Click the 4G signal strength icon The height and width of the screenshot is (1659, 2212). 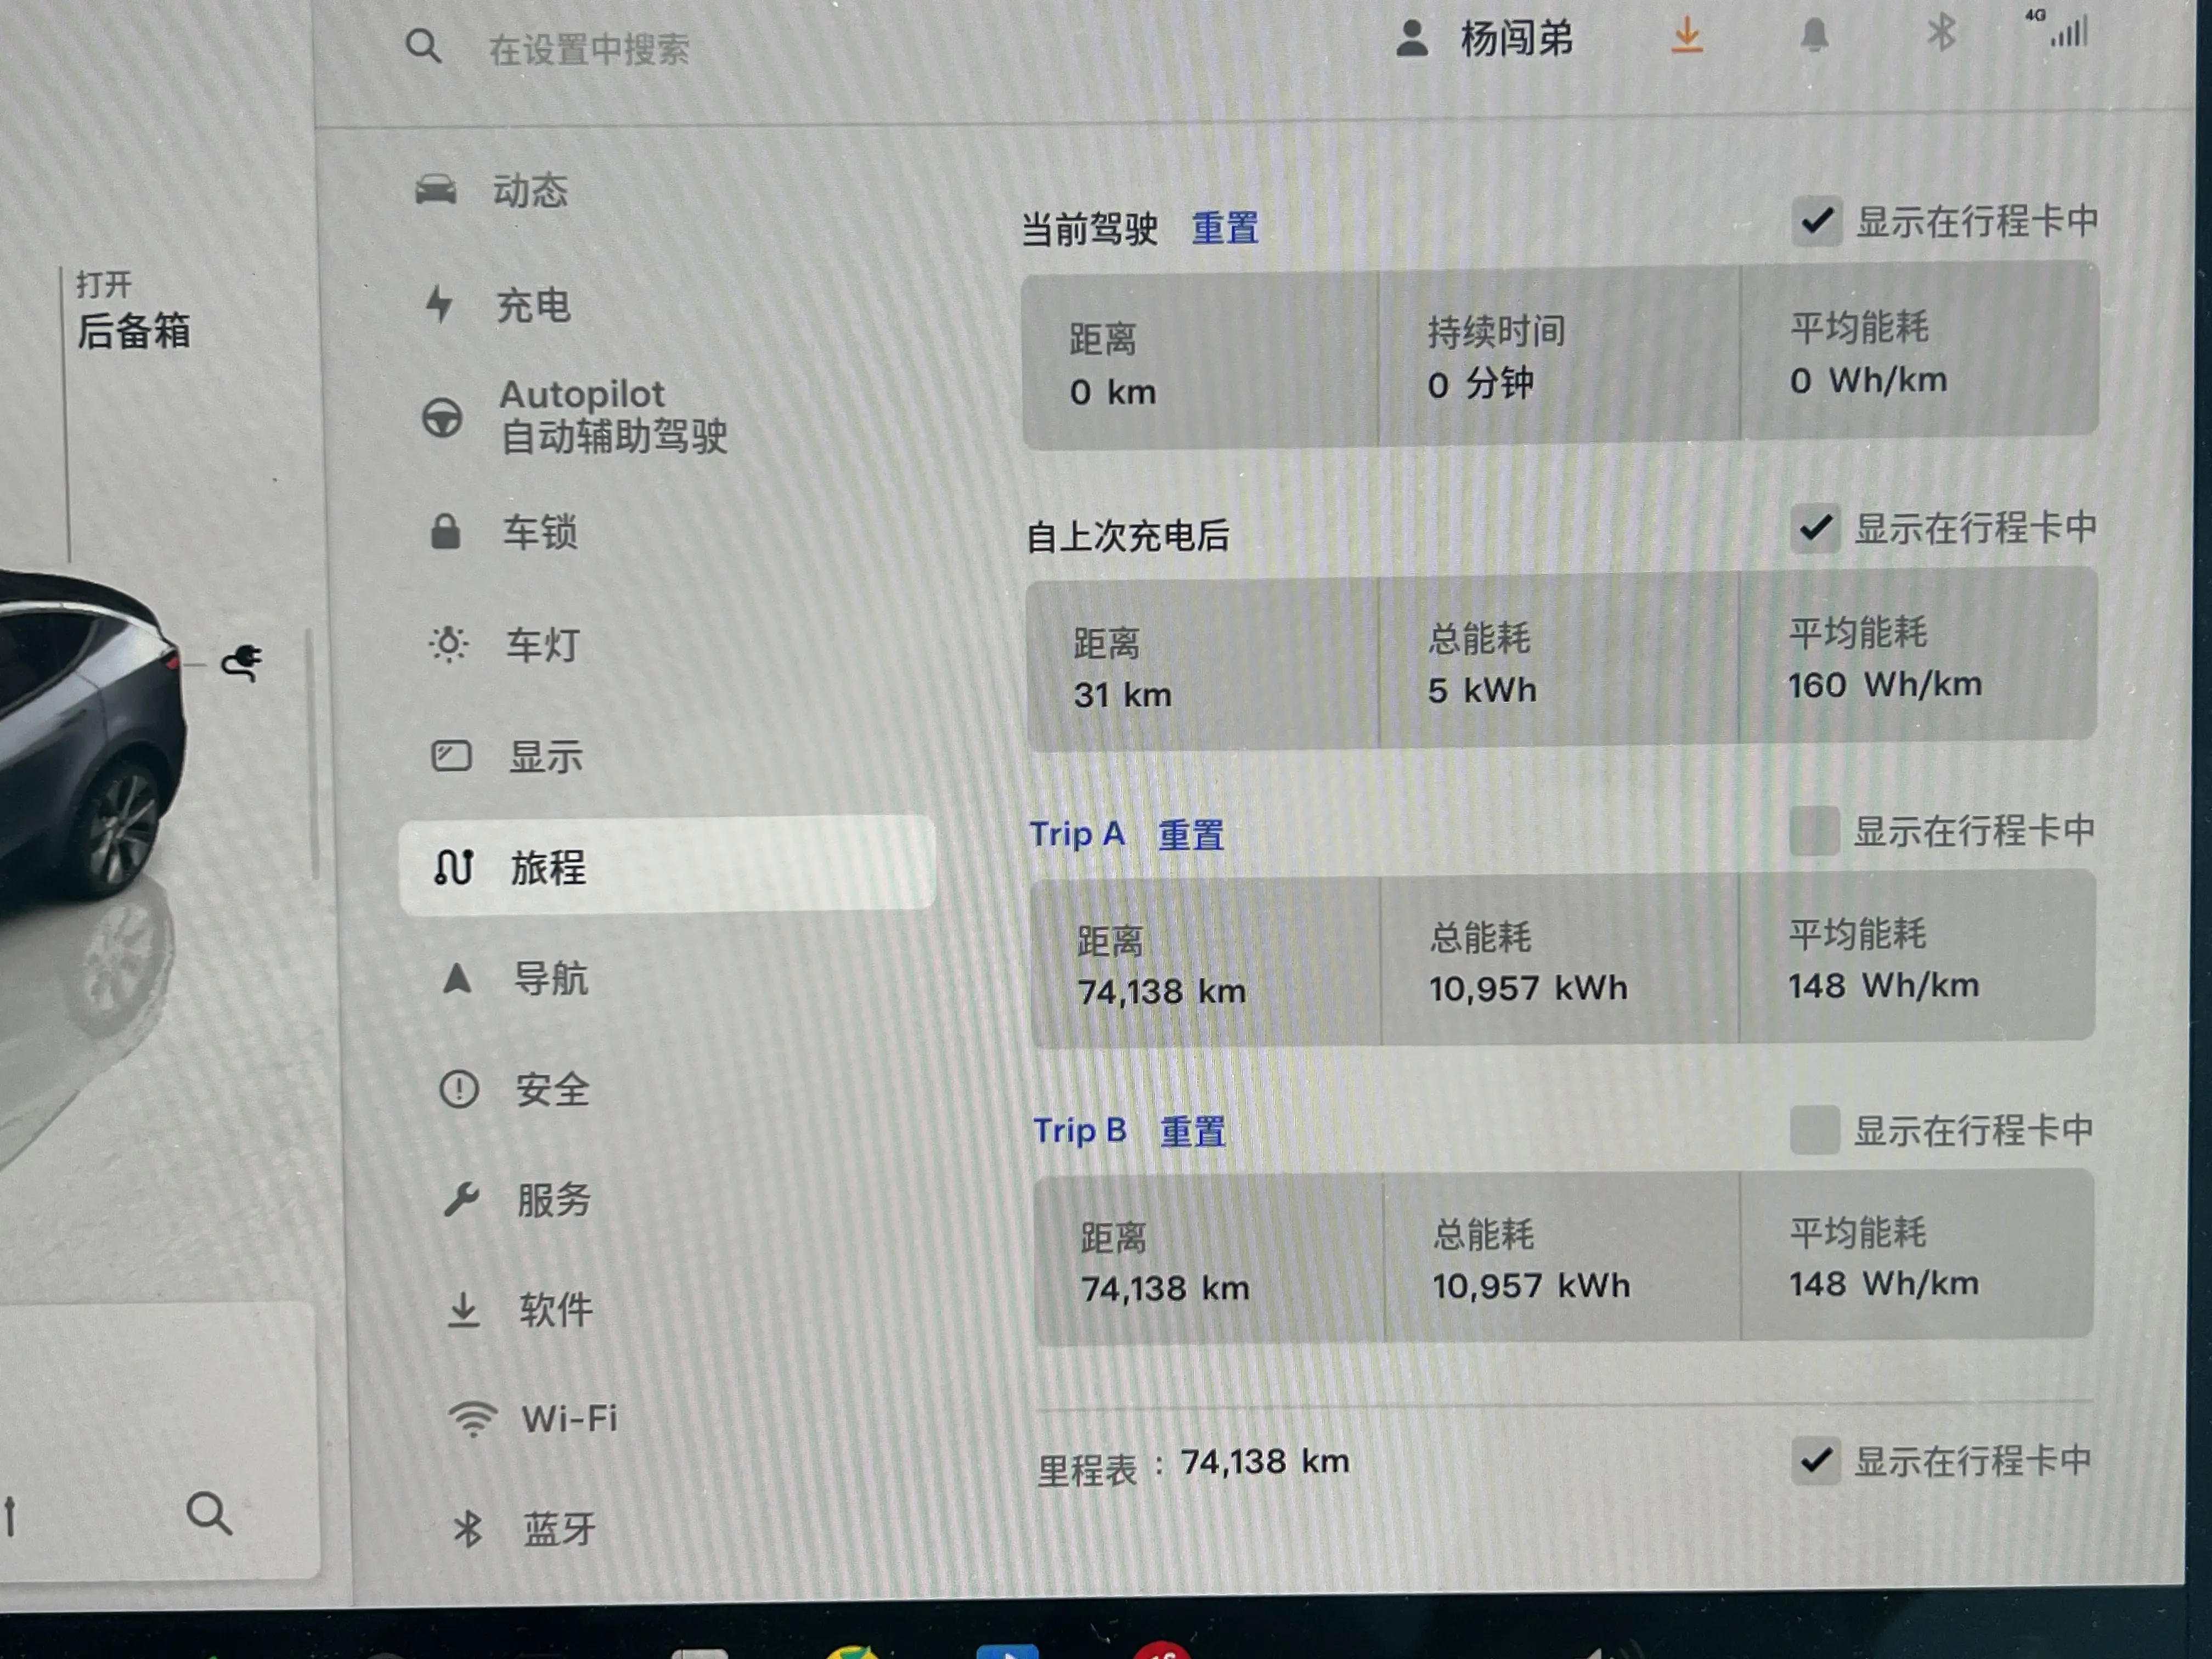[x=2066, y=30]
